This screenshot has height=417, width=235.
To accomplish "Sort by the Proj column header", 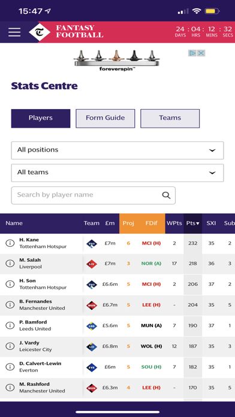I will click(128, 223).
